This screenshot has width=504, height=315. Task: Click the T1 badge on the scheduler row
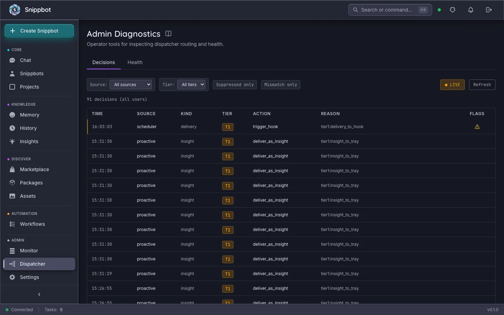pyautogui.click(x=228, y=127)
